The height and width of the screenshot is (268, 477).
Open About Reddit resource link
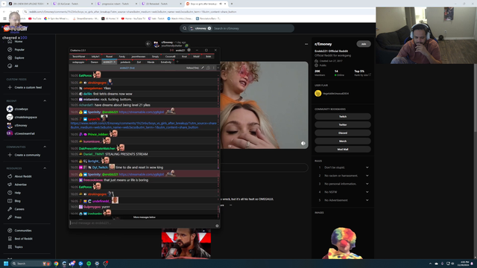[x=23, y=176]
